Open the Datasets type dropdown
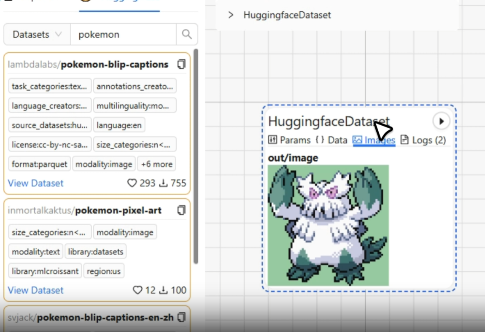 click(x=37, y=34)
